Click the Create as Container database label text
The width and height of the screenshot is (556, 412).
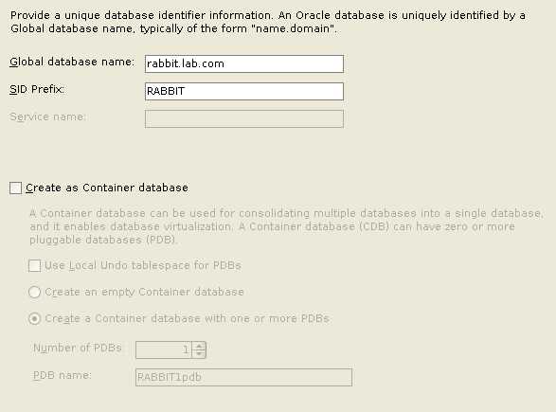point(107,188)
